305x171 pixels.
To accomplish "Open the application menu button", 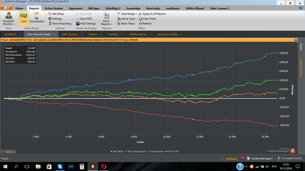I will 7,8.
